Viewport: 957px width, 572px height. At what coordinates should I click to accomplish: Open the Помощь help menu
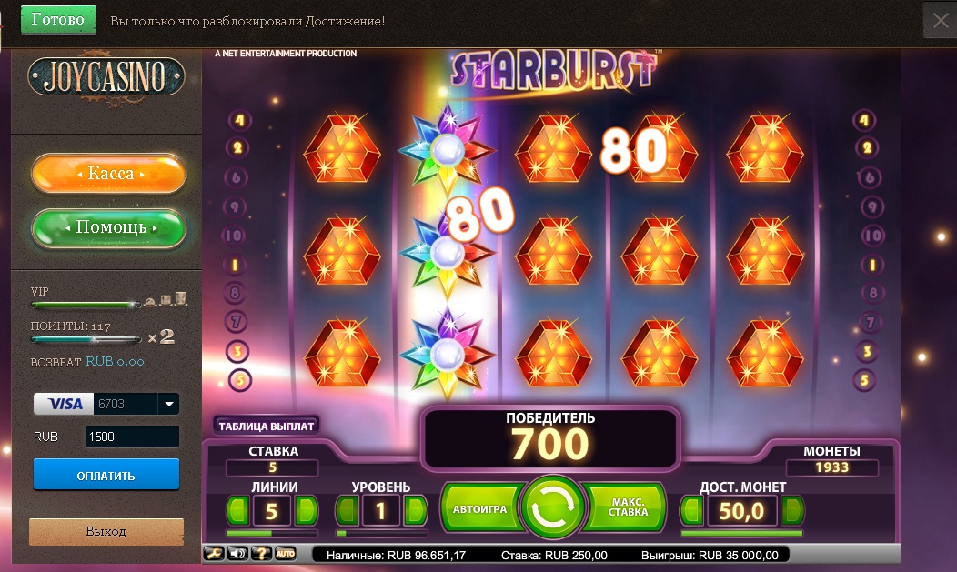coord(108,227)
